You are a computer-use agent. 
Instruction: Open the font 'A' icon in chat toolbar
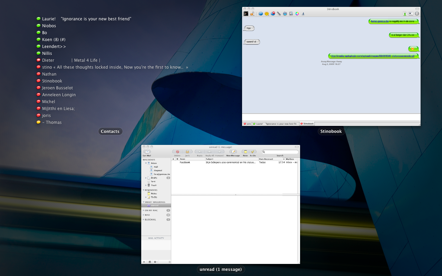303,14
